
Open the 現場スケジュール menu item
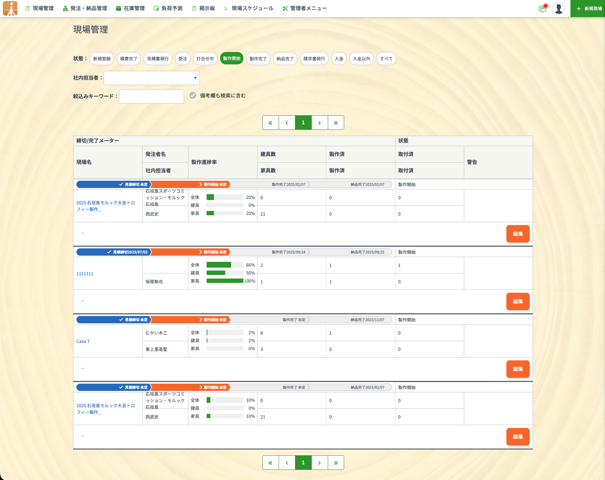pos(248,8)
